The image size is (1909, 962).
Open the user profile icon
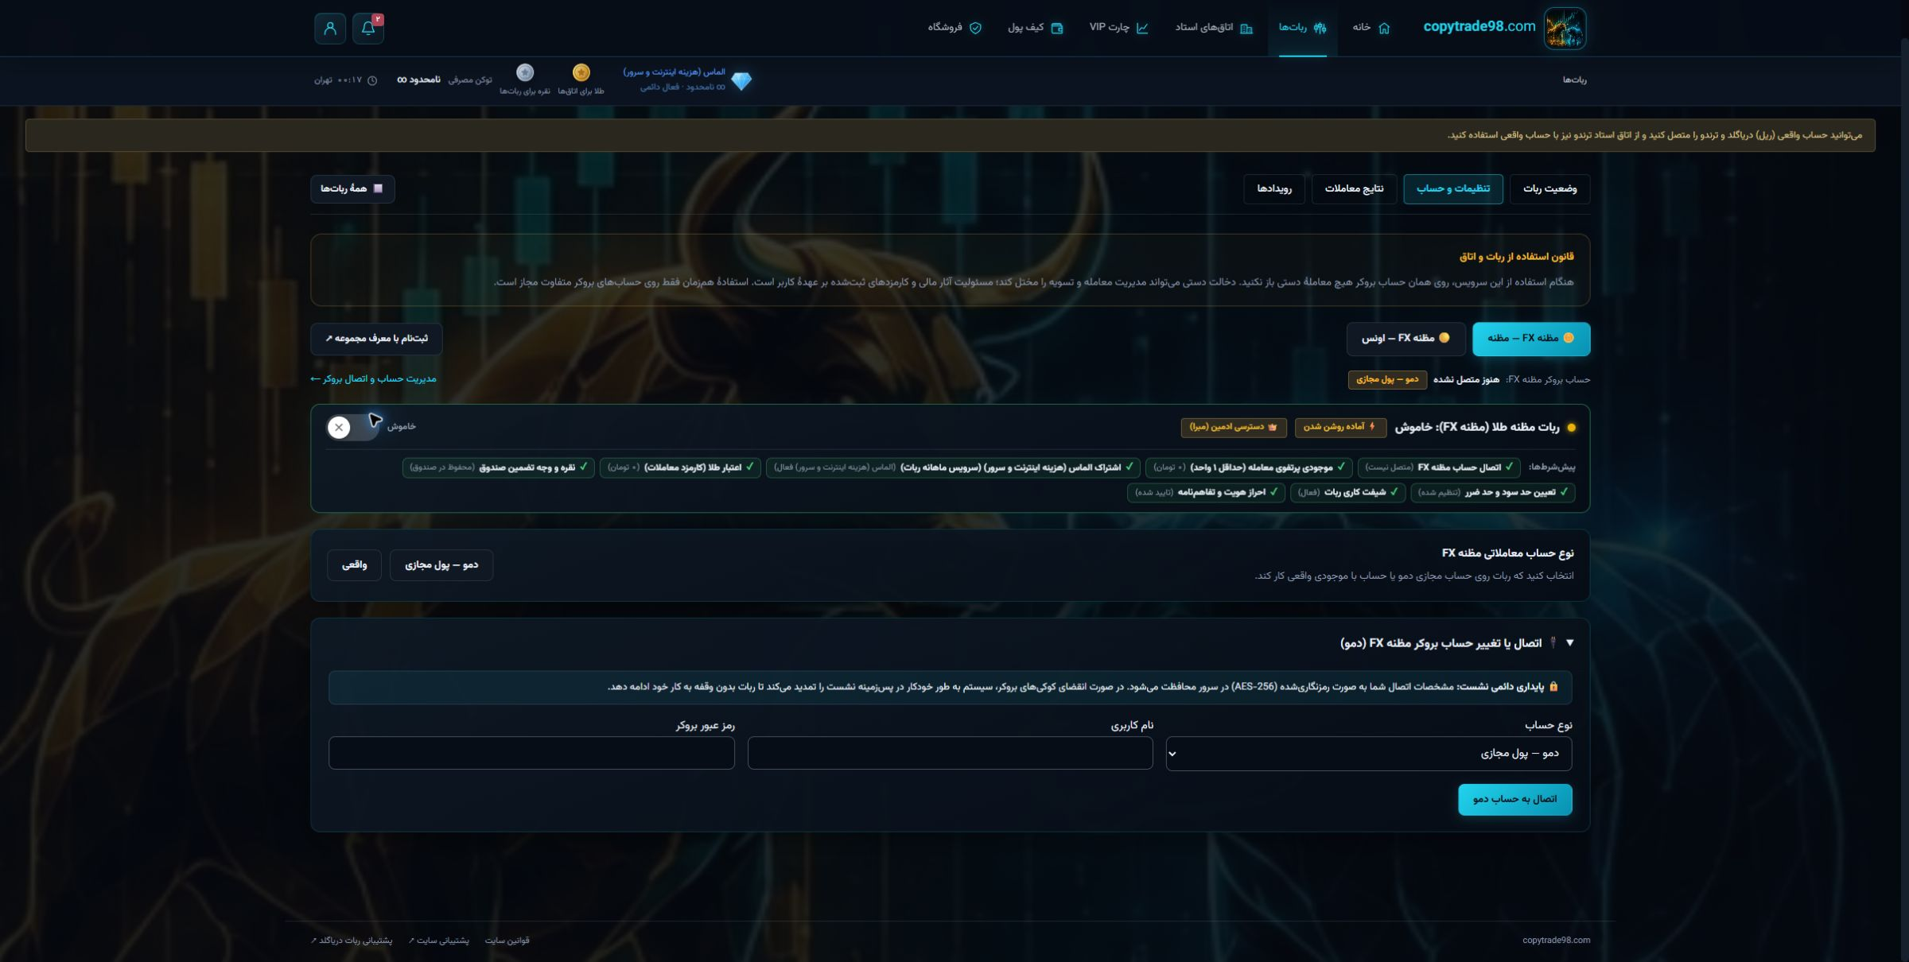click(x=330, y=28)
